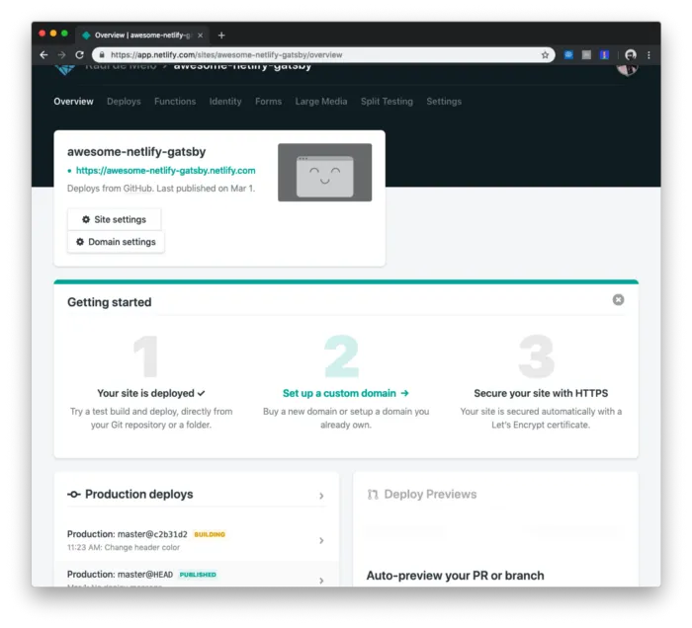Click 'Auto-preview your PR or branch' text
Screen dimensions: 692x628
(x=455, y=576)
